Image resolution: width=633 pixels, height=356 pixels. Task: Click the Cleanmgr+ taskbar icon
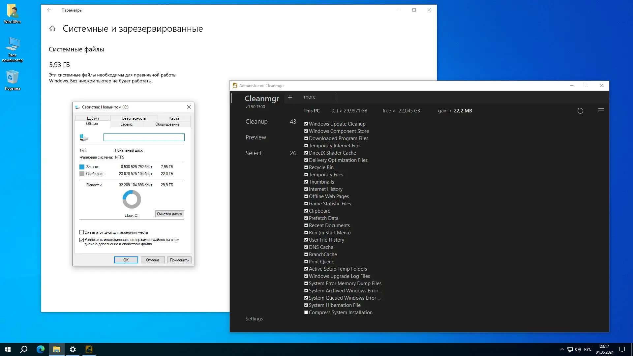[x=89, y=349]
